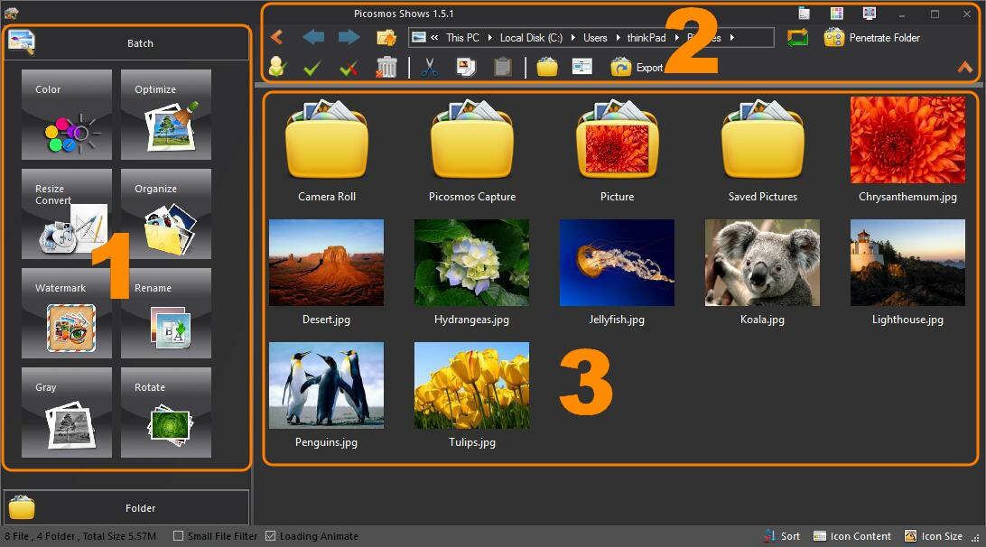
Task: Uncheck the Loading Animate checkbox
Action: 270,536
